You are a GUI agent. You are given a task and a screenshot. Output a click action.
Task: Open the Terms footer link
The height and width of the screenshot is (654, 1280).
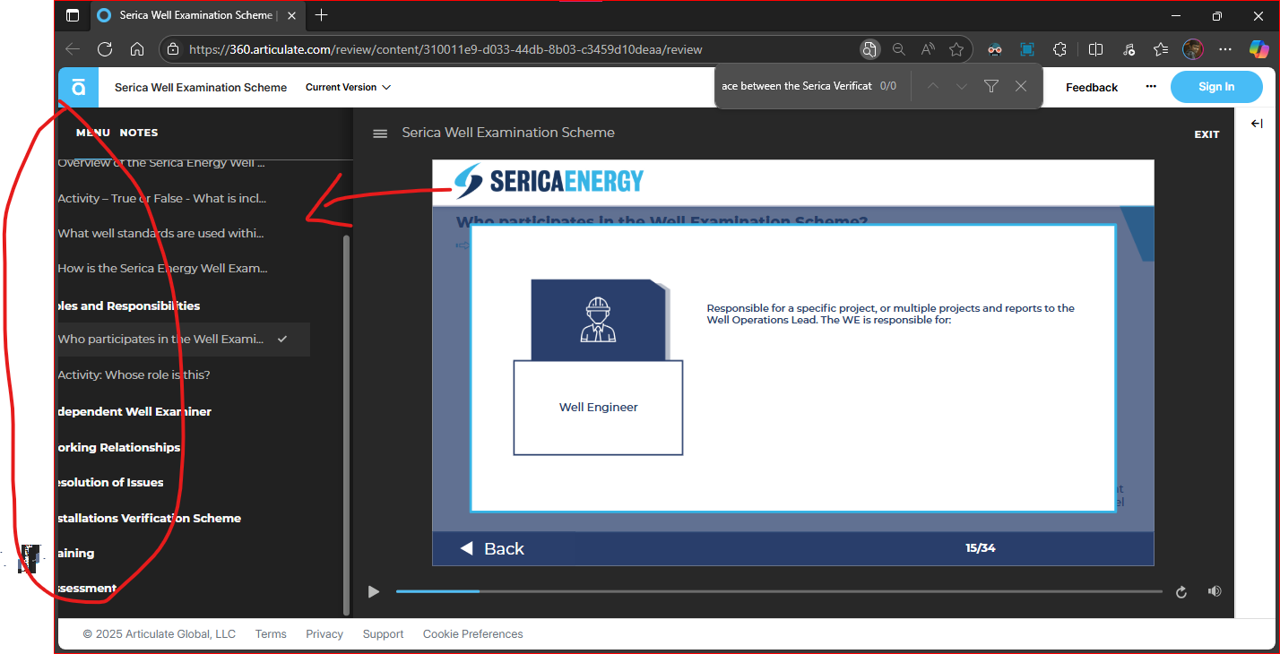271,633
